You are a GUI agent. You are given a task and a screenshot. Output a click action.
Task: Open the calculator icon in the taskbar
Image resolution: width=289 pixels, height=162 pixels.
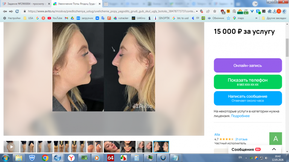[x=137, y=158]
